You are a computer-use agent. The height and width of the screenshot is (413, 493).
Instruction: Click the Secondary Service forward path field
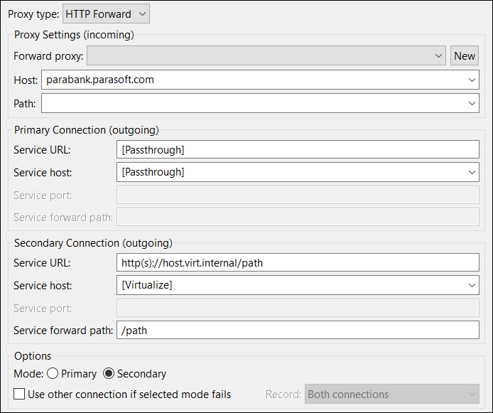coord(298,330)
